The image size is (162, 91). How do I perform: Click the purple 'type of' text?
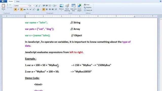[x=126, y=42]
